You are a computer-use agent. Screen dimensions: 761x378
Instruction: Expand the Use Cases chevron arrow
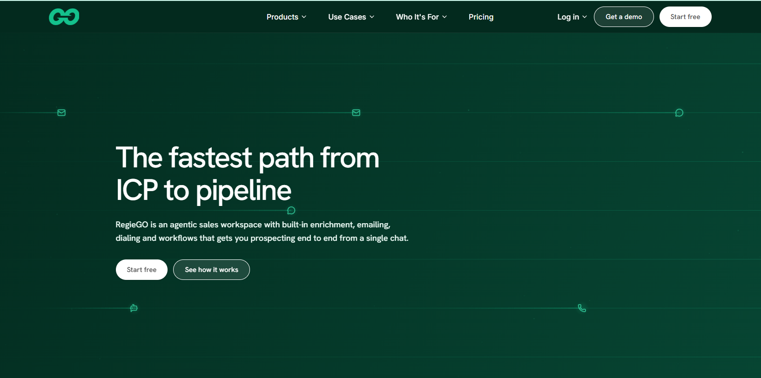tap(372, 17)
